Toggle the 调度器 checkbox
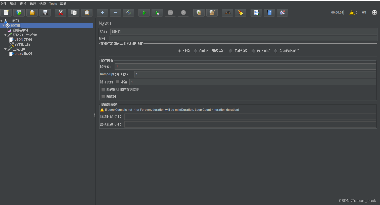Screen dimensions: 380x205 click(x=103, y=97)
